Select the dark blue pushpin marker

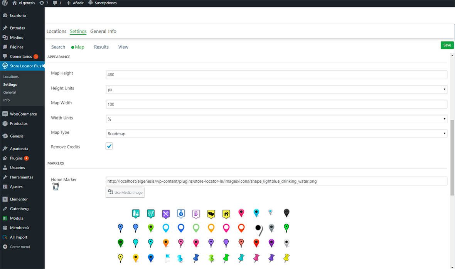click(196, 258)
